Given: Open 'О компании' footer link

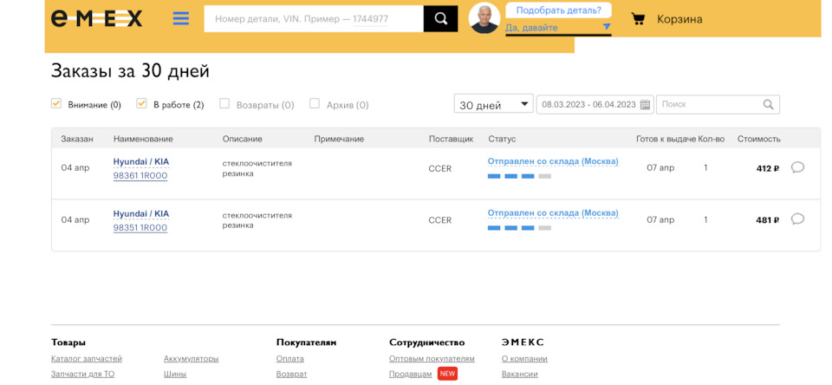Looking at the screenshot, I should (x=525, y=359).
